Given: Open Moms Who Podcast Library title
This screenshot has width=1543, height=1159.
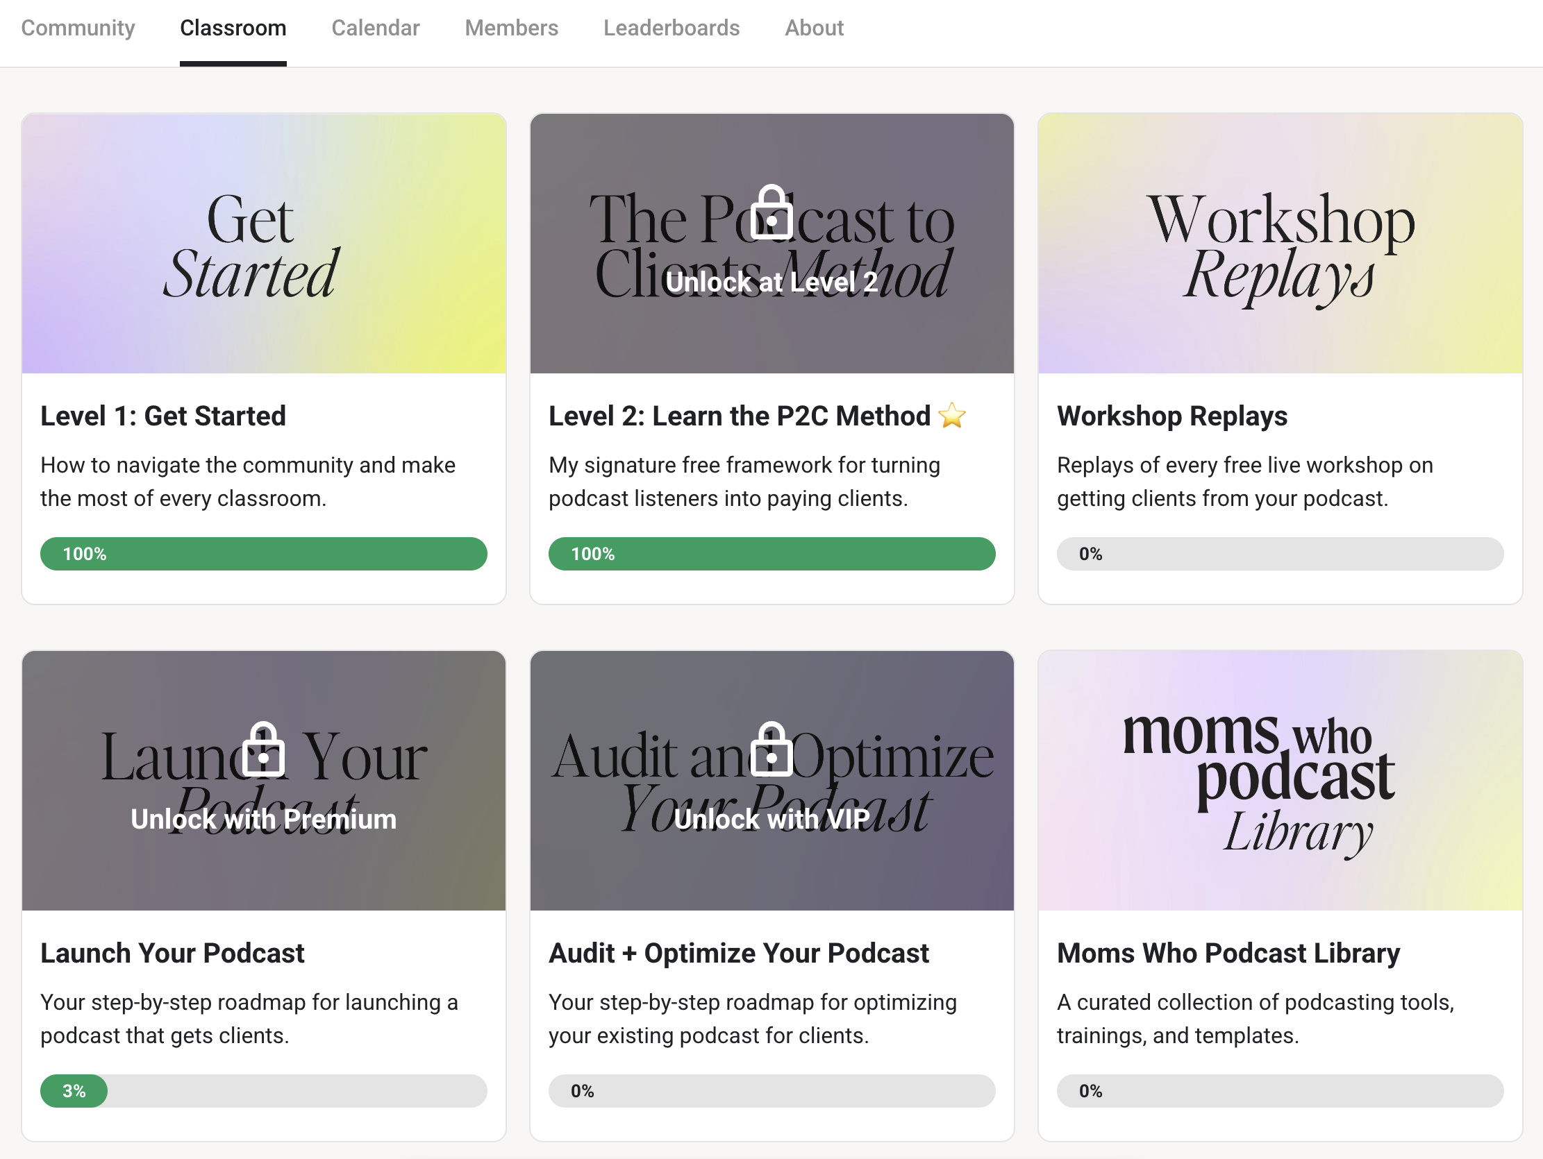Looking at the screenshot, I should (x=1228, y=953).
